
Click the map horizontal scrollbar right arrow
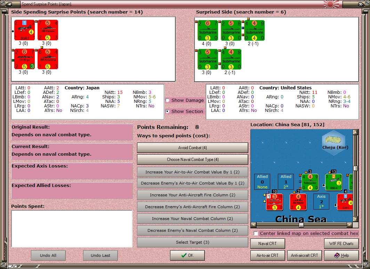350,225
